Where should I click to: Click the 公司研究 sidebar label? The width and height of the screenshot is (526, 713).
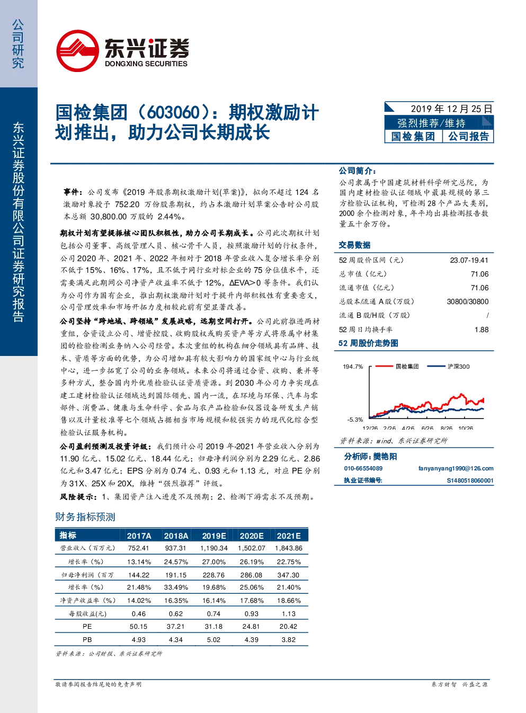pyautogui.click(x=18, y=44)
